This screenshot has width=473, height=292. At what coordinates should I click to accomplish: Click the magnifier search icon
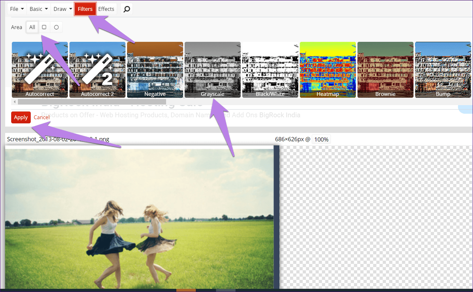coord(126,9)
